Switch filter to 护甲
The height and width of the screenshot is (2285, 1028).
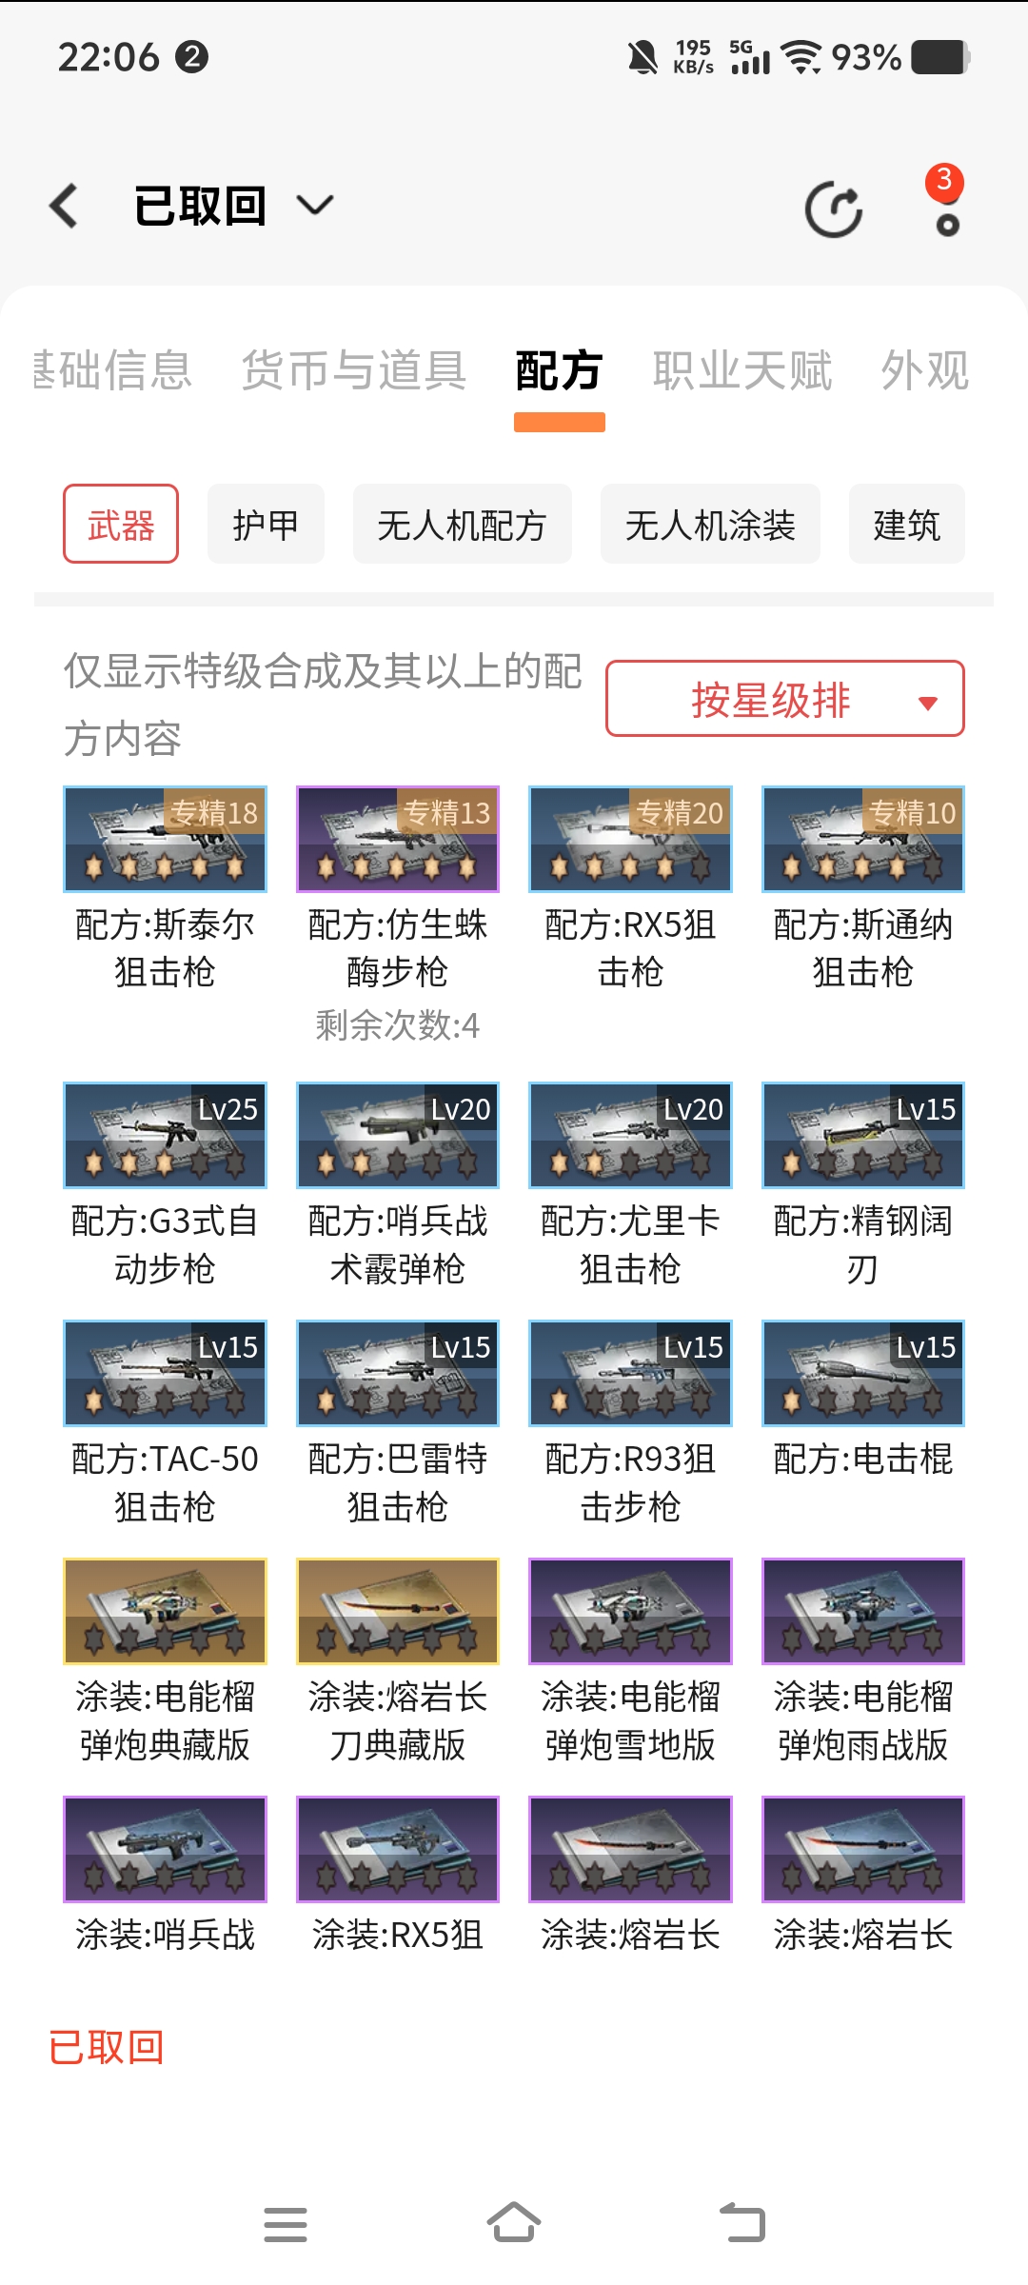[266, 524]
